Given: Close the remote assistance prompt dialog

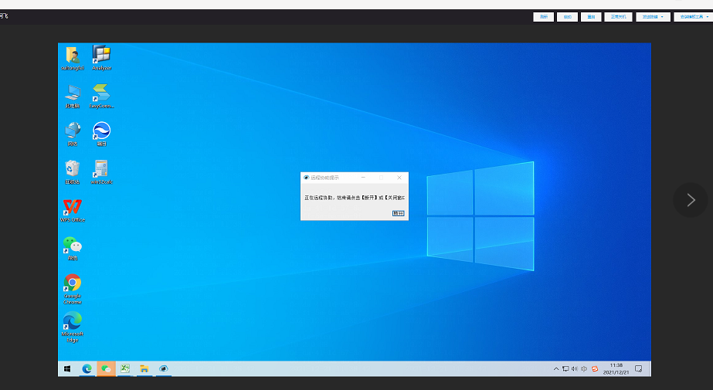Looking at the screenshot, I should point(399,178).
